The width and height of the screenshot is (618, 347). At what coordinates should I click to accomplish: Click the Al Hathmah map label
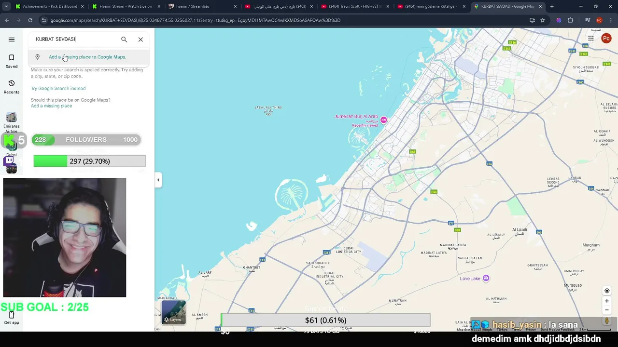[x=496, y=300]
